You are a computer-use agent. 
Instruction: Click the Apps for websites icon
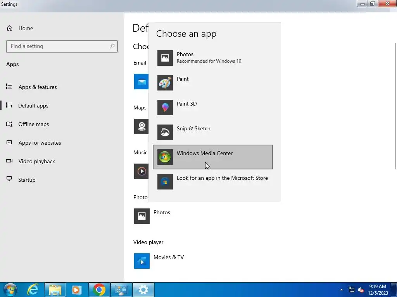tap(9, 142)
